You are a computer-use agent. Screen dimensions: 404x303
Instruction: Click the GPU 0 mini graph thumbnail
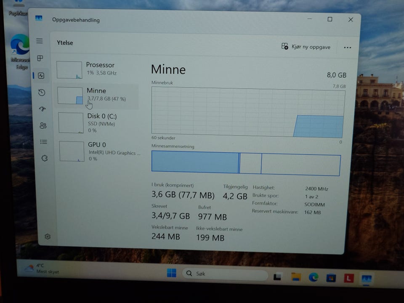tap(72, 151)
